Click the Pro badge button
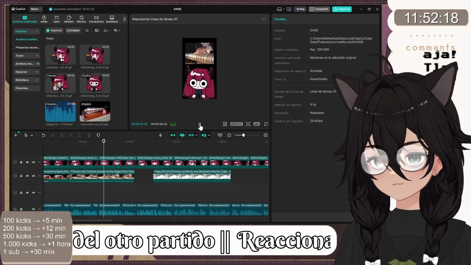 click(x=300, y=9)
